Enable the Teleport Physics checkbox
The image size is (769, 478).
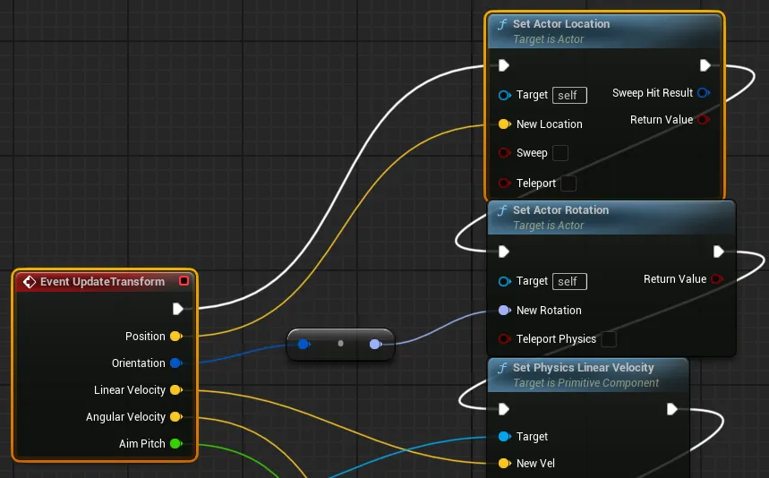pos(609,339)
